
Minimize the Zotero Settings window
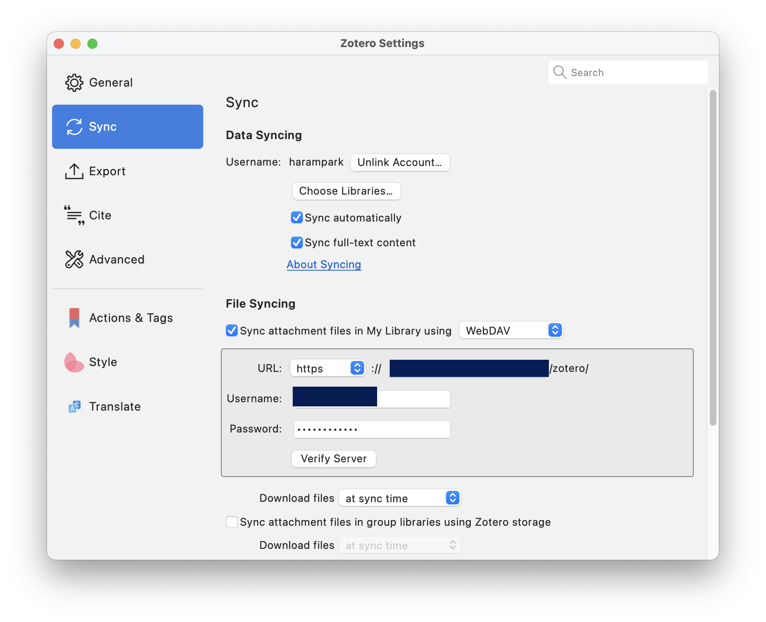tap(76, 43)
